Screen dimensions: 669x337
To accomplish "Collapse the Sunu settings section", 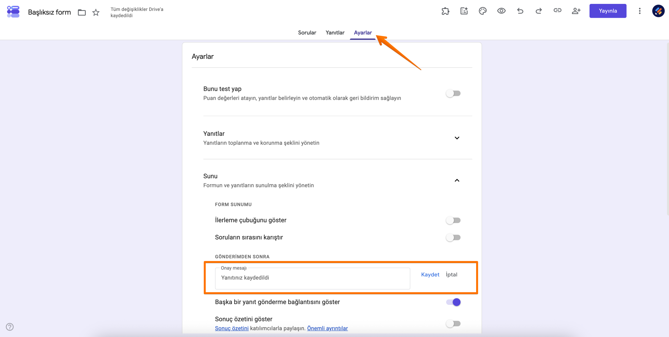I will pyautogui.click(x=457, y=181).
